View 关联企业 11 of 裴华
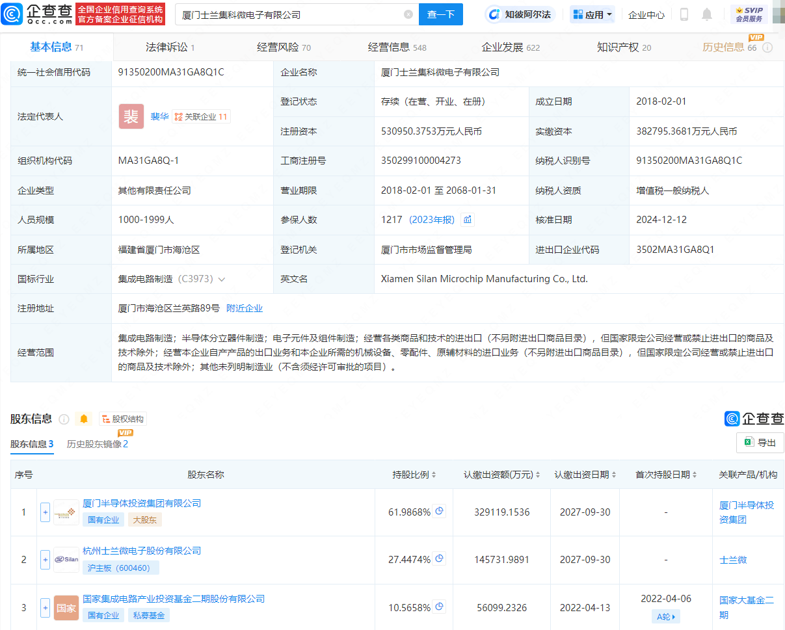 pos(201,116)
